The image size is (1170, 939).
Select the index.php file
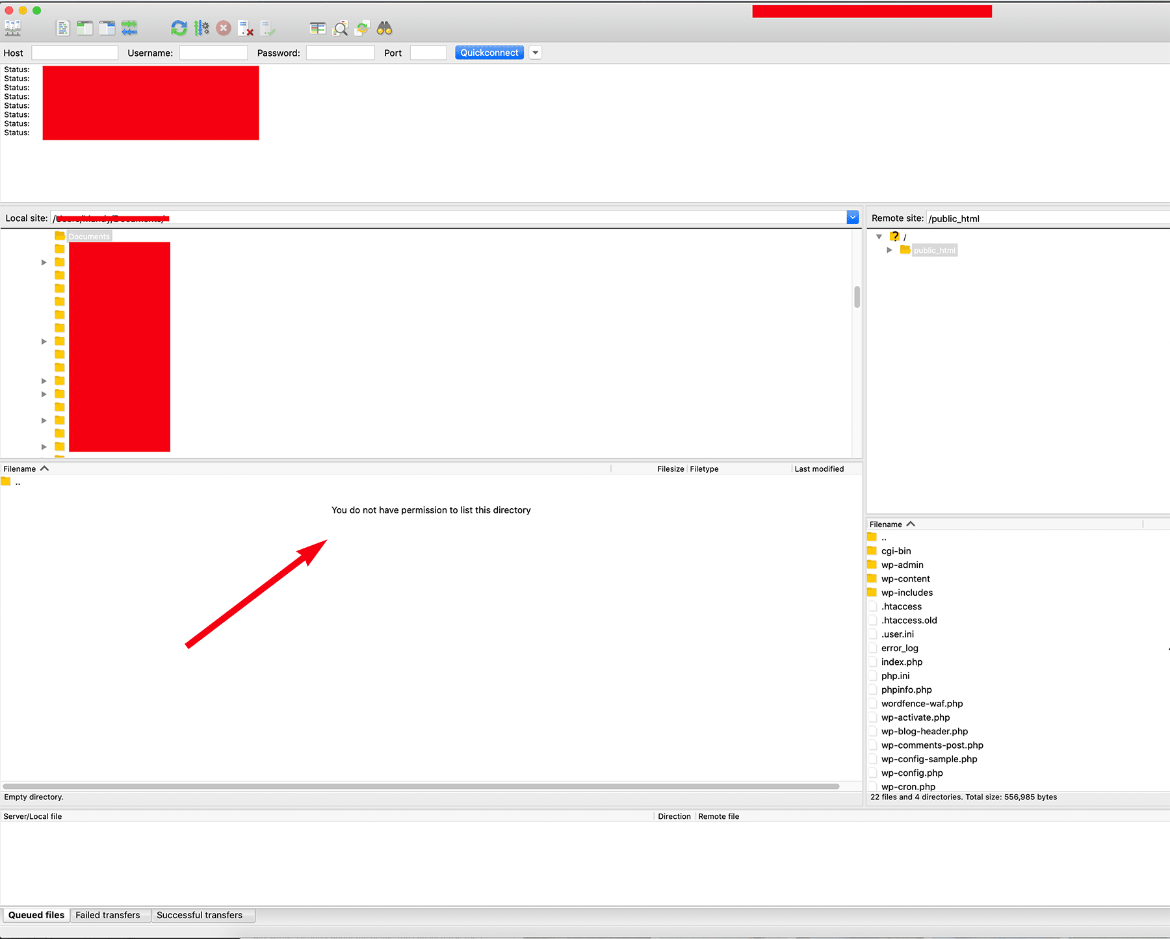(x=902, y=662)
